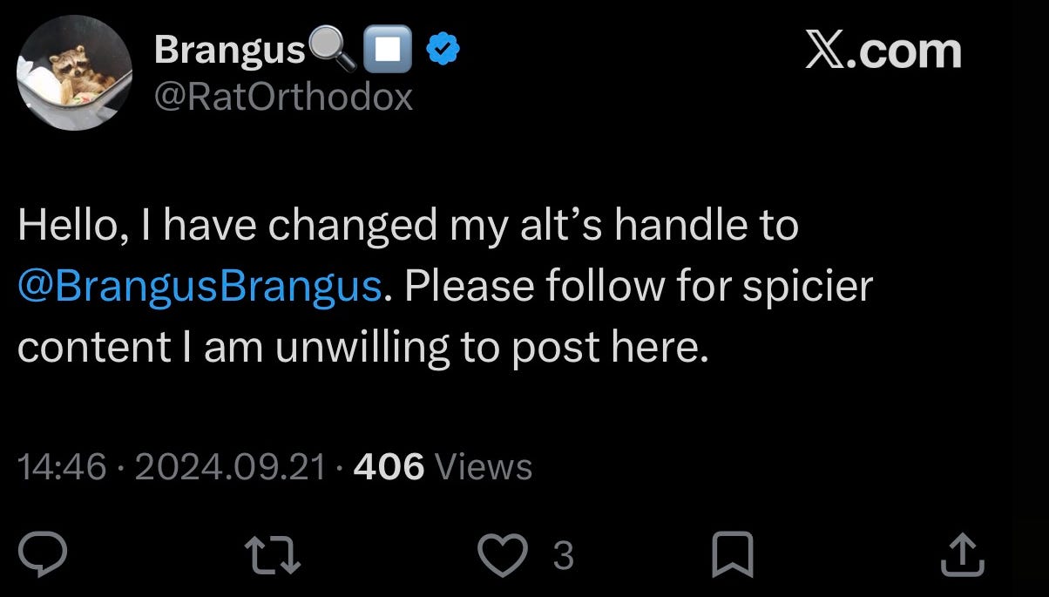
Task: Follow the @BrangusBrangus mention link
Action: (200, 288)
